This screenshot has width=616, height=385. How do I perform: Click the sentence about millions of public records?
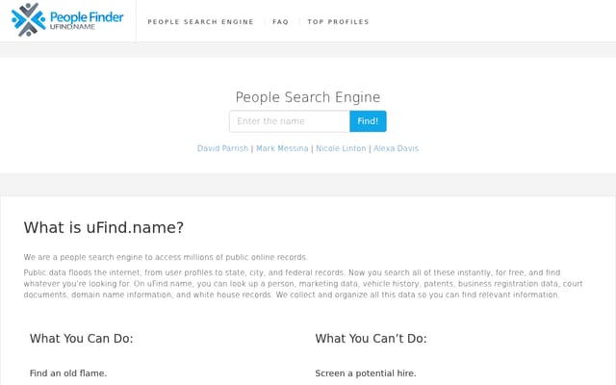point(166,257)
